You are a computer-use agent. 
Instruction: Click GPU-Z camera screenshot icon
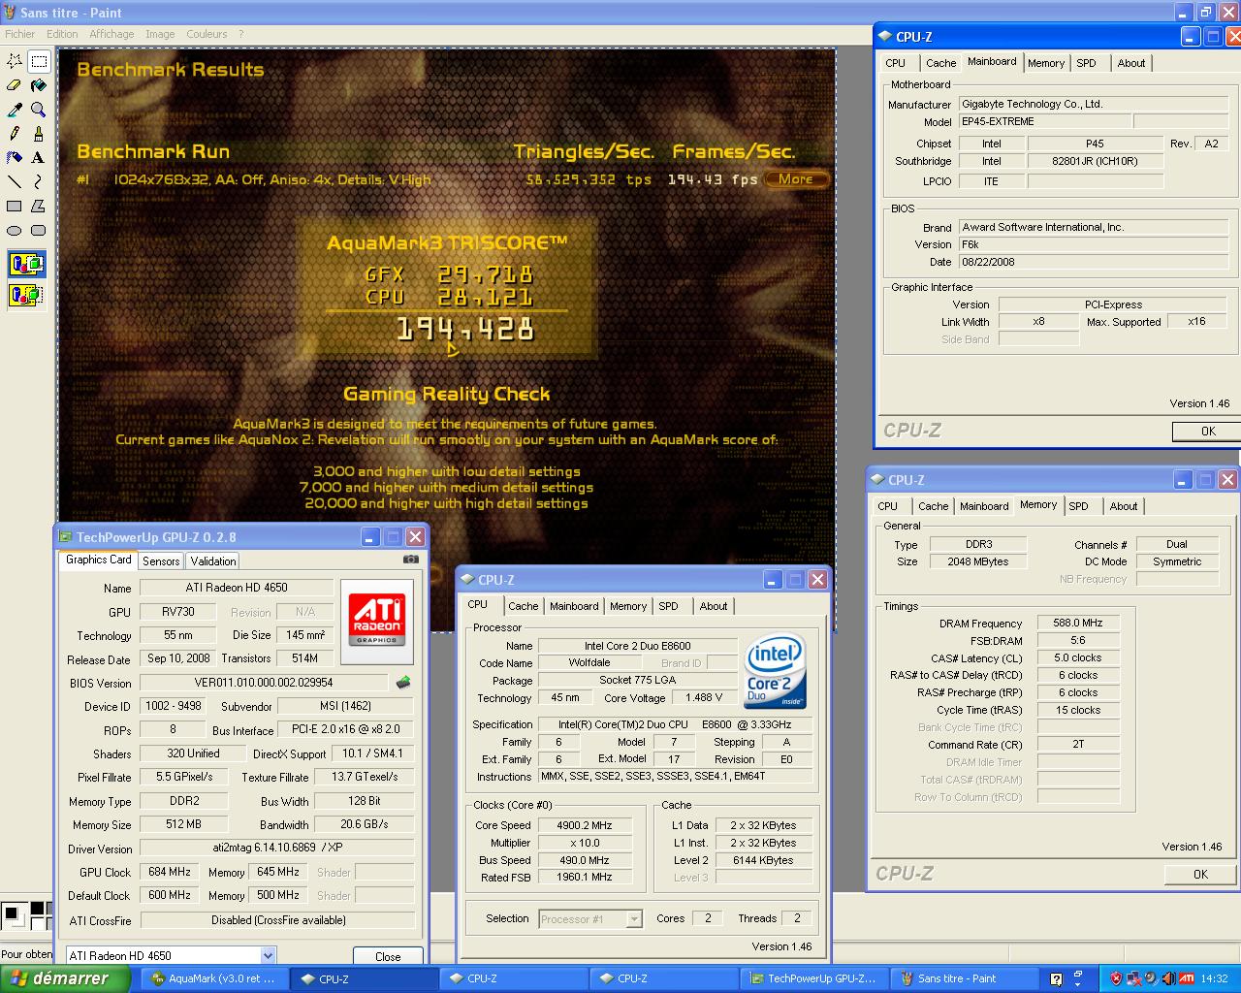point(411,560)
